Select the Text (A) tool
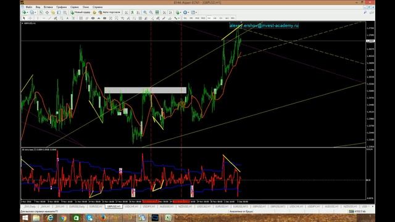This screenshot has width=395, height=222. (67, 18)
